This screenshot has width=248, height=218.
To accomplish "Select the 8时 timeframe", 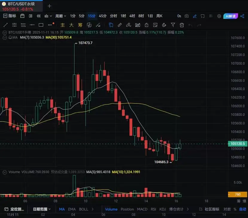I will [x=141, y=16].
